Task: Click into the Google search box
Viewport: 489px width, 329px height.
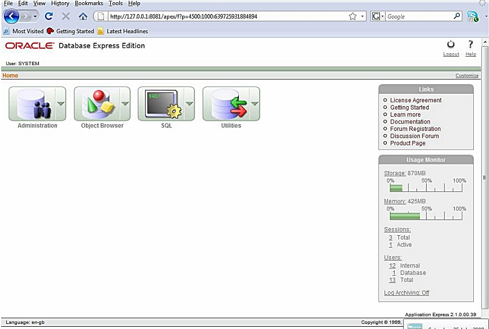Action: [419, 16]
